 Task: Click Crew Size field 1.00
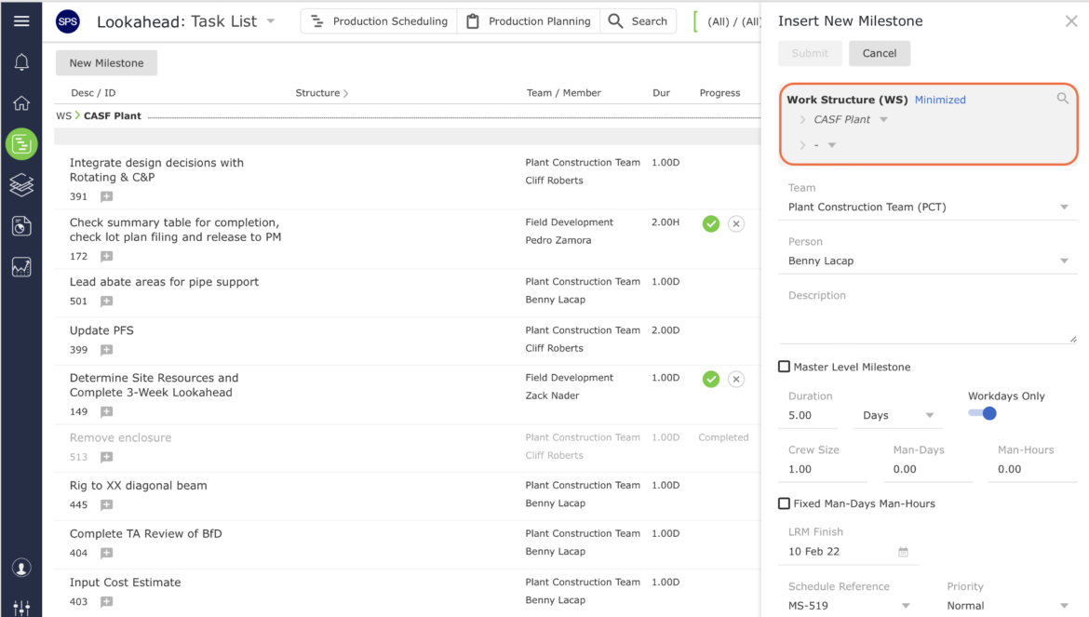point(823,469)
